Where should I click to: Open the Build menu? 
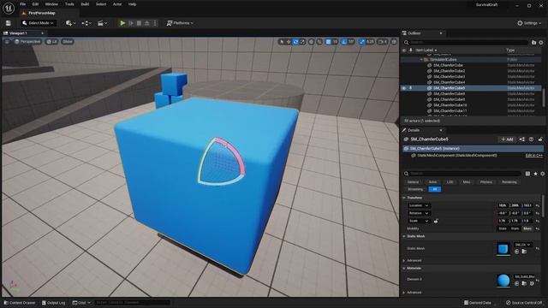pos(85,4)
